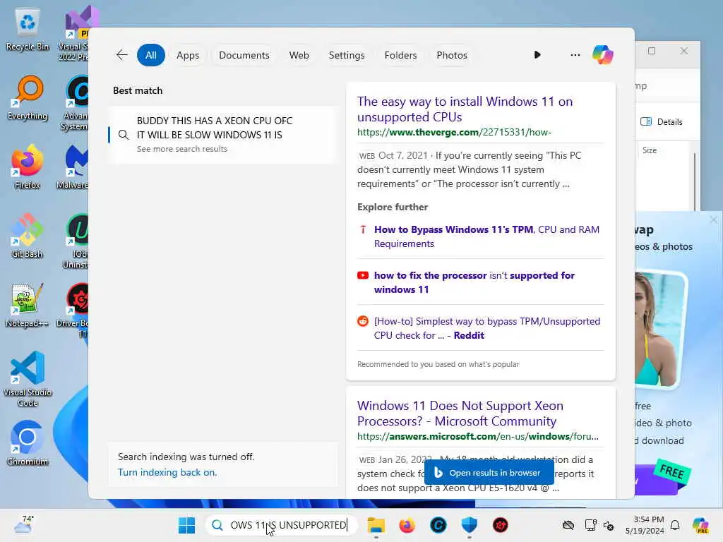The width and height of the screenshot is (723, 542).
Task: Select the Visual Studio Code desktop shortcut
Action: [28, 379]
